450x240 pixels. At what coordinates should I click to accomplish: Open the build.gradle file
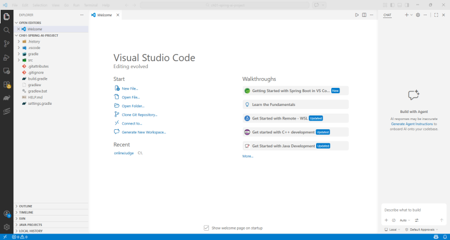tap(37, 78)
